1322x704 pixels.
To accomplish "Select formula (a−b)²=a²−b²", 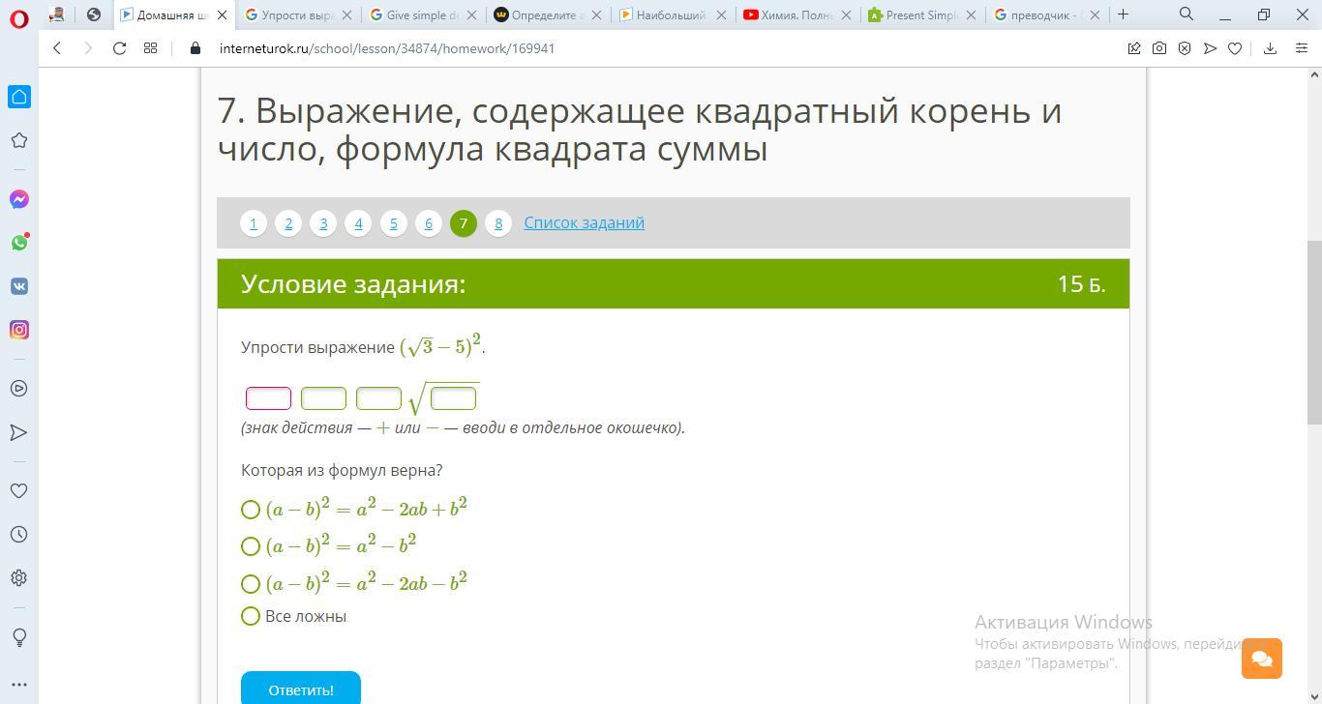I will pyautogui.click(x=251, y=546).
